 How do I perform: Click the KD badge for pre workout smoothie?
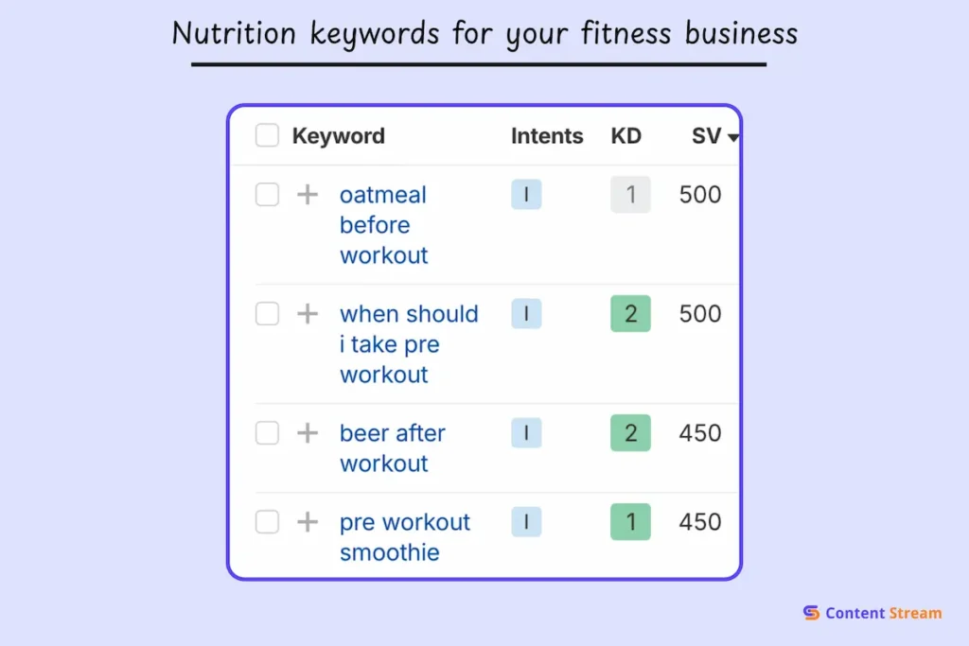[x=630, y=522]
